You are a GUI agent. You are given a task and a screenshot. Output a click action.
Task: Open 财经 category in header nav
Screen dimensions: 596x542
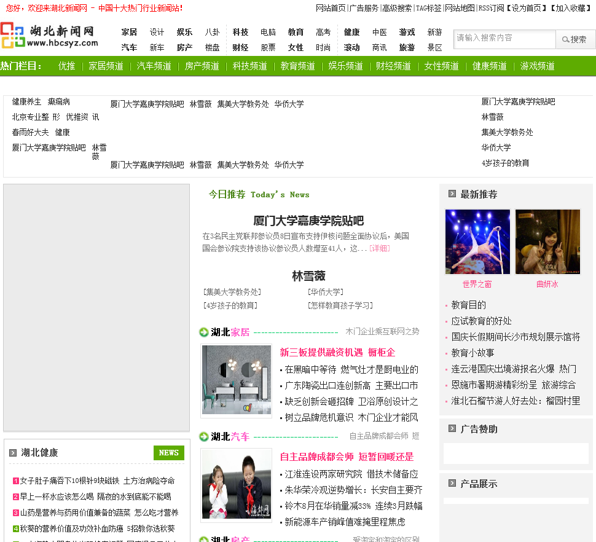[x=240, y=47]
